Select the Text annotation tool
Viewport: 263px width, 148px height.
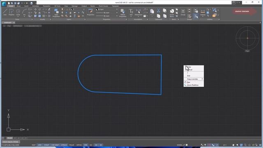131,12
